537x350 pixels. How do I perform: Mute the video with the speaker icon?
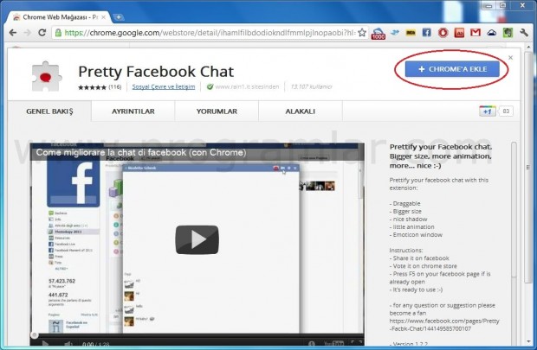point(68,343)
